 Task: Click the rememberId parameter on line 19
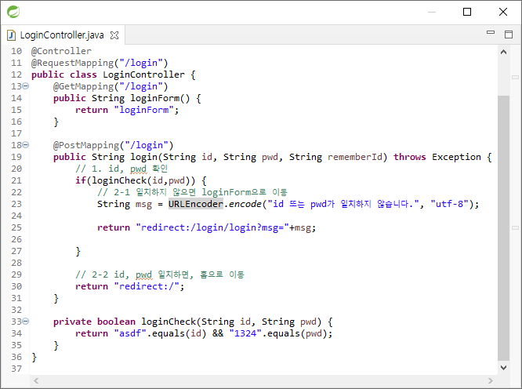pyautogui.click(x=355, y=157)
